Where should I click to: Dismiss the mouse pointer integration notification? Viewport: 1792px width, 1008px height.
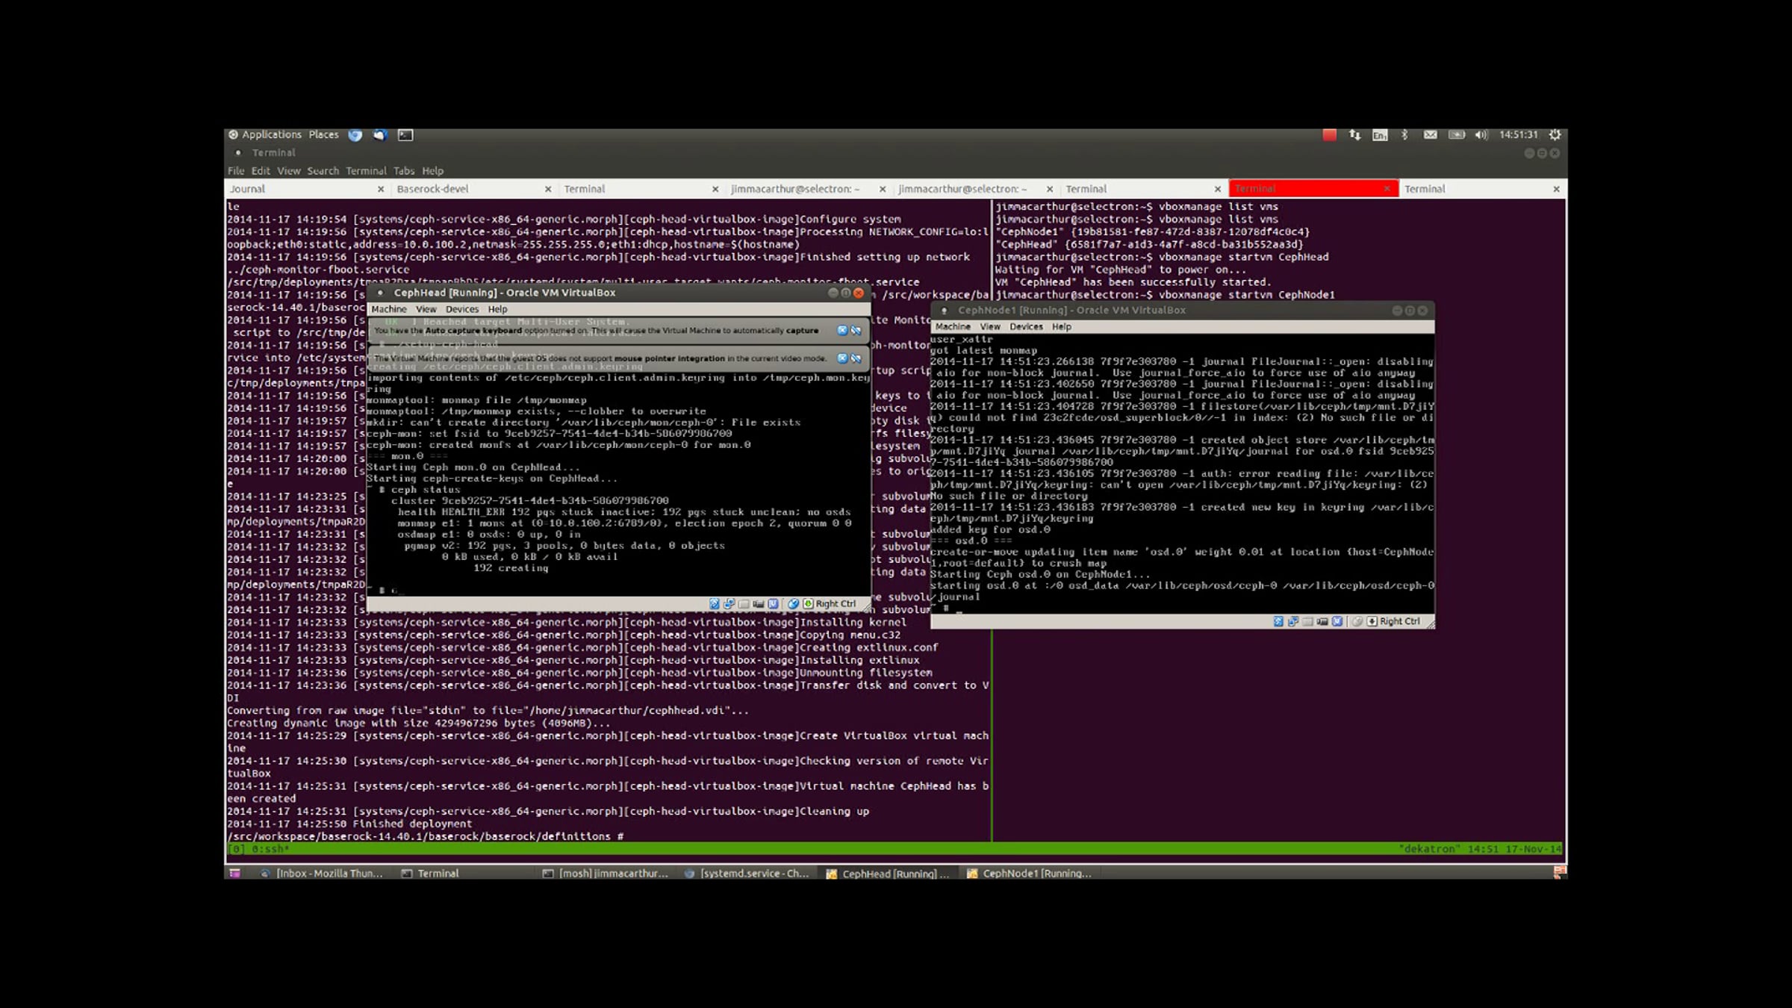(x=842, y=358)
